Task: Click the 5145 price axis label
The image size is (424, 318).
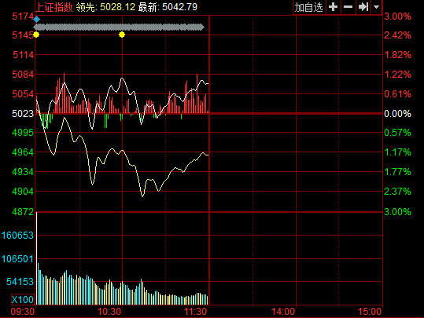Action: coord(23,35)
